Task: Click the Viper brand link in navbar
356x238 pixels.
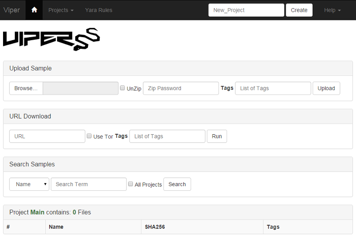Action: (x=12, y=10)
